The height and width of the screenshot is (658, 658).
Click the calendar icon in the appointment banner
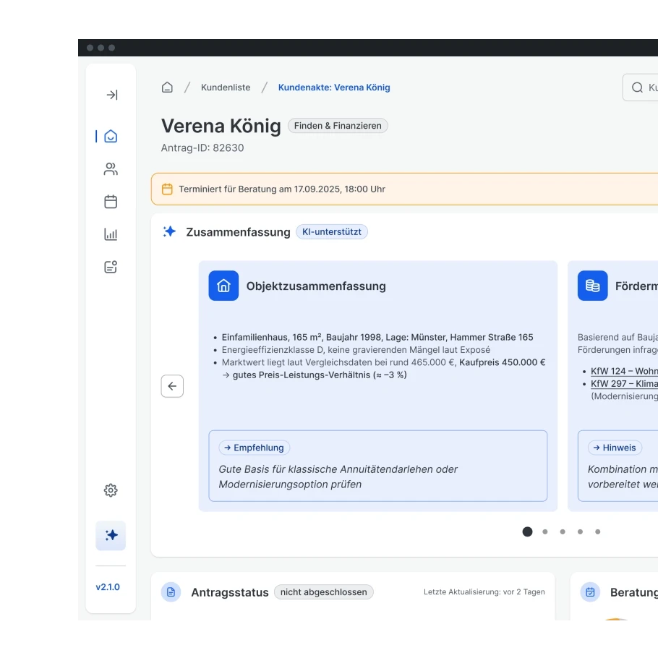pyautogui.click(x=168, y=189)
